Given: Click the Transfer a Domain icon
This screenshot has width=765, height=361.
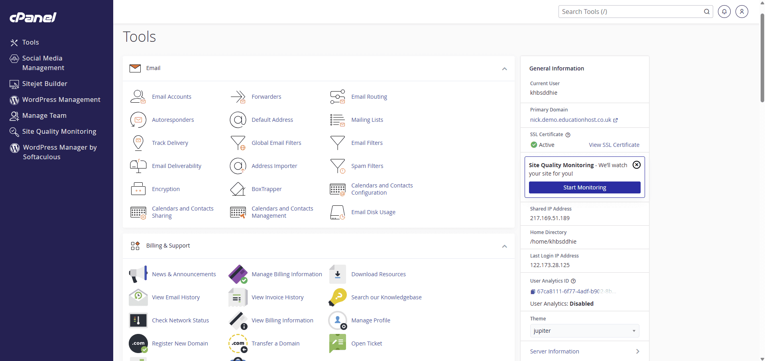Looking at the screenshot, I should coord(238,343).
